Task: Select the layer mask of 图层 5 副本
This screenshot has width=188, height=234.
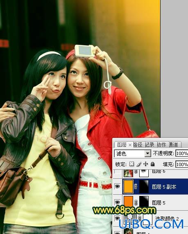Action: [144, 187]
